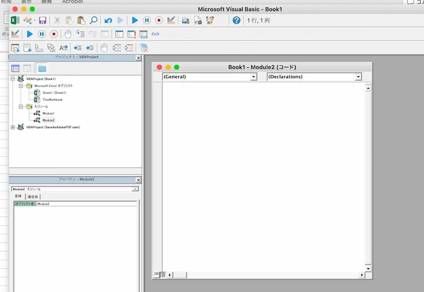The width and height of the screenshot is (424, 292).
Task: Click the List Properties/Methods icon in the edit toolbar
Action: pos(15,48)
